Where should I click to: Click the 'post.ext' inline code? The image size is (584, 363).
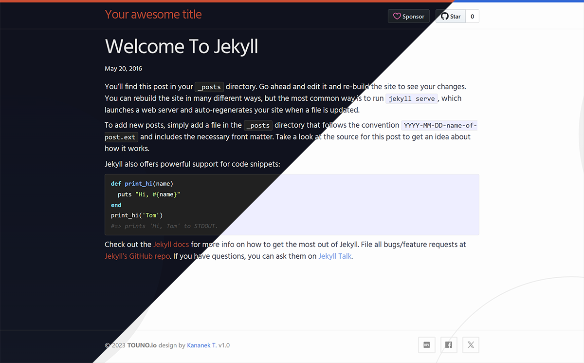(121, 137)
